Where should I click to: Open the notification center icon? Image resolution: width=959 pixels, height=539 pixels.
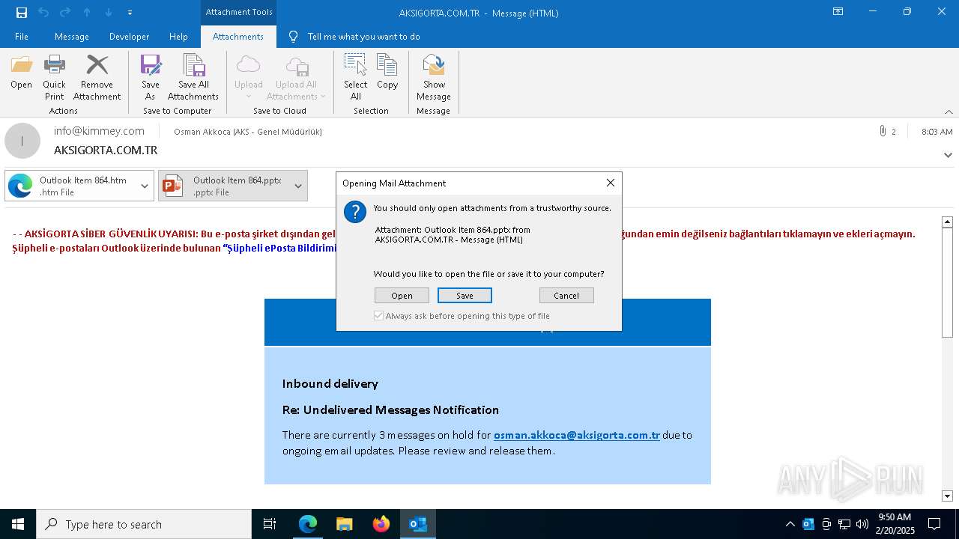(x=934, y=524)
